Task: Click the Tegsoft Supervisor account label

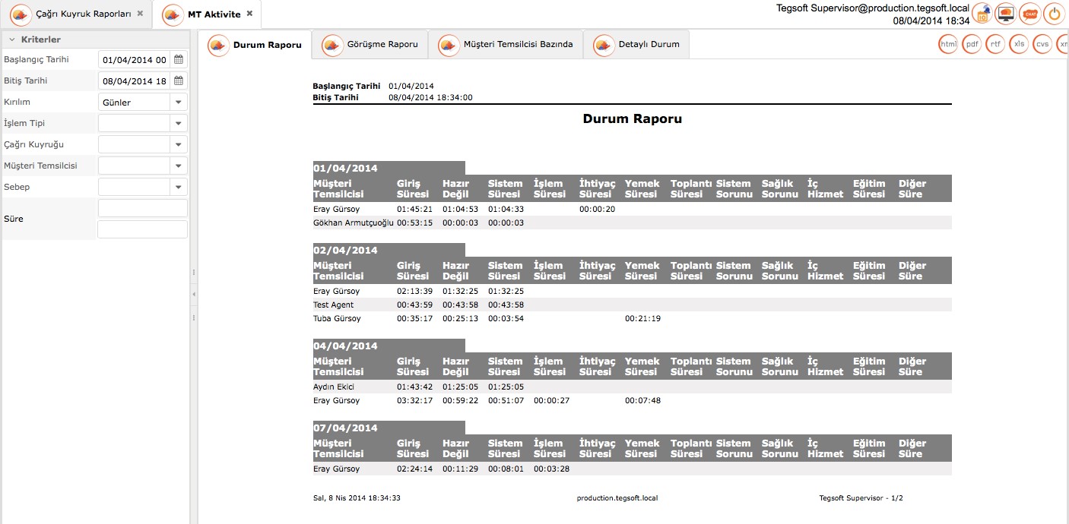Action: coord(873,8)
